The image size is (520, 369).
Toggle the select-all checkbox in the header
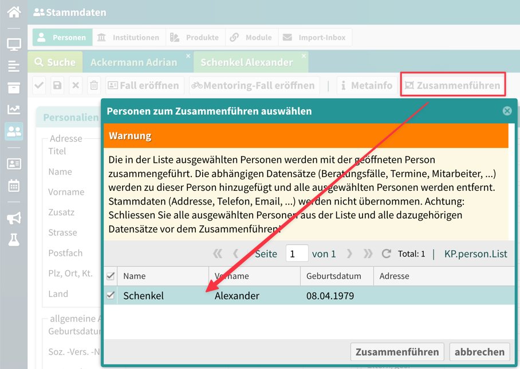point(111,276)
